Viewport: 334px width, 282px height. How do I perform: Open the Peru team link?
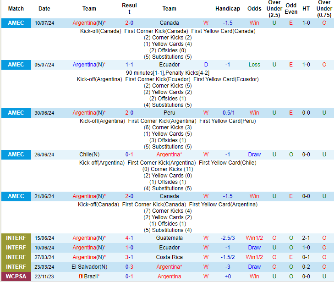coord(169,113)
